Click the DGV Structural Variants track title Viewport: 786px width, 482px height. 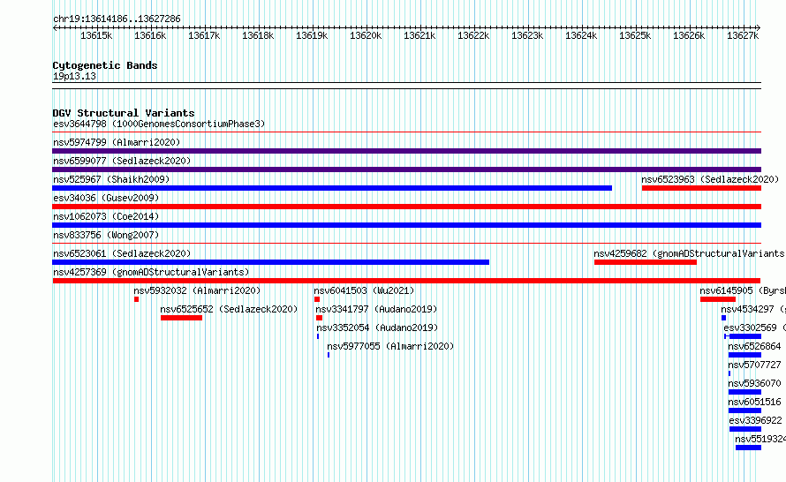click(x=124, y=113)
